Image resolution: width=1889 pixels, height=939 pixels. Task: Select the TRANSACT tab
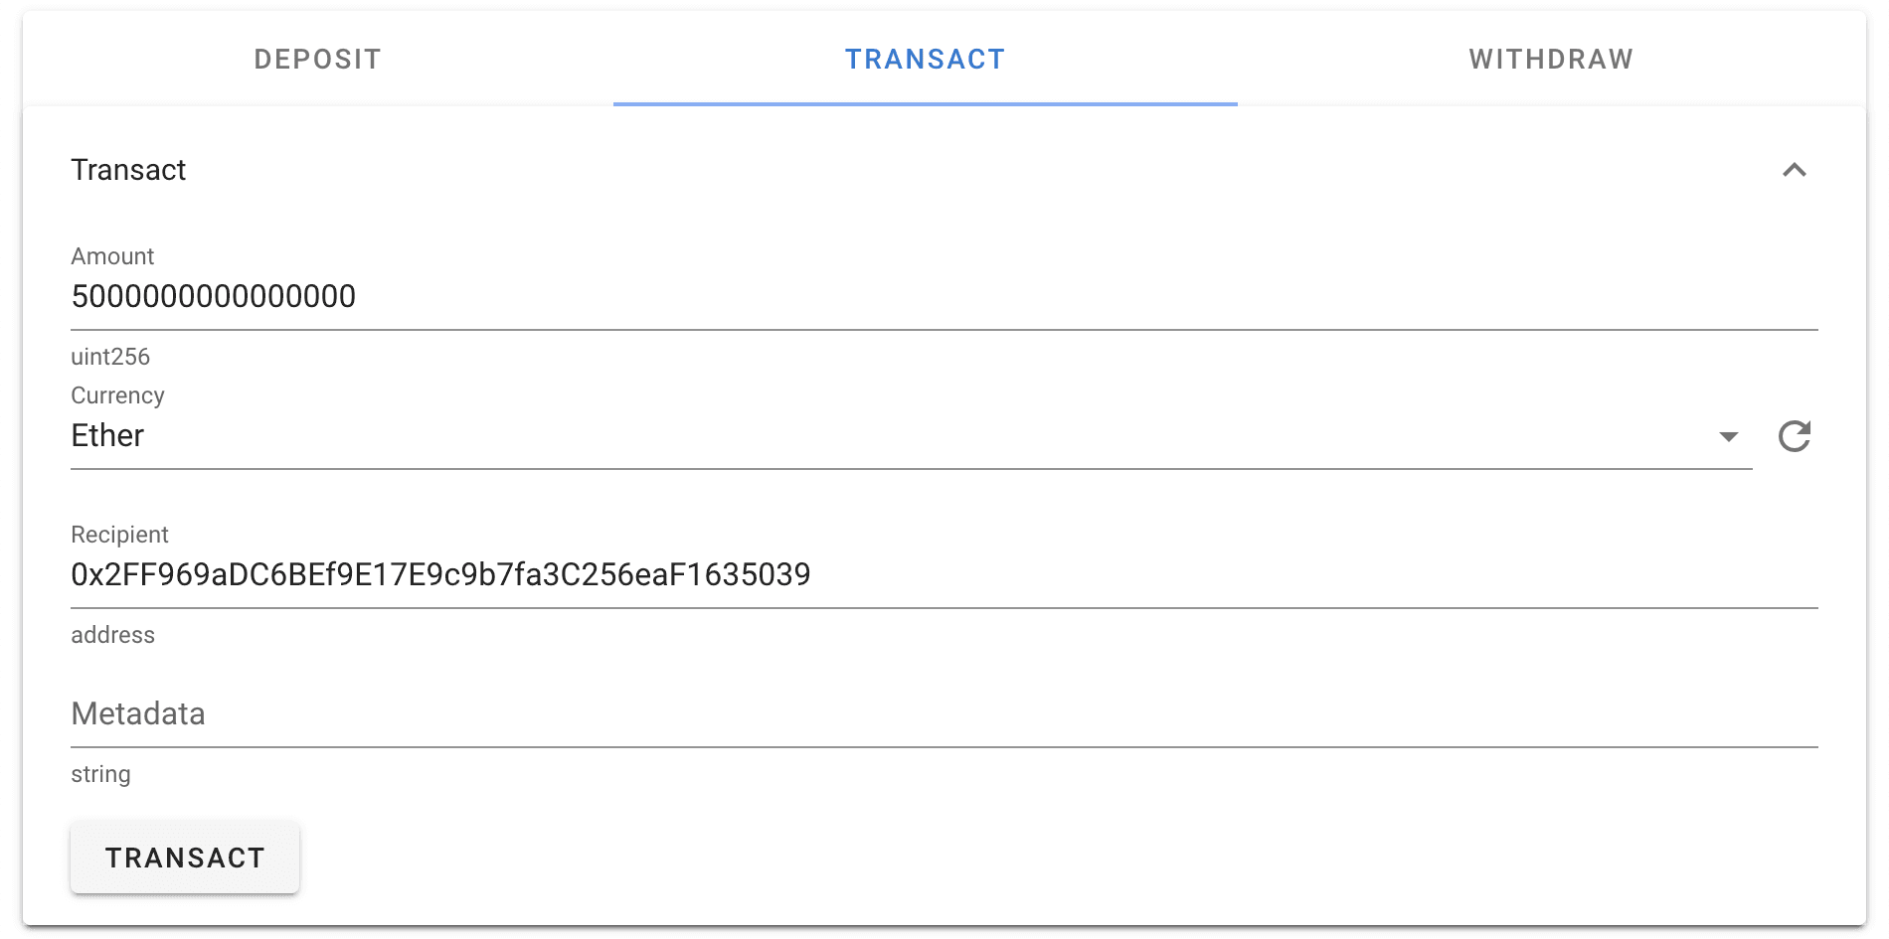(x=924, y=59)
